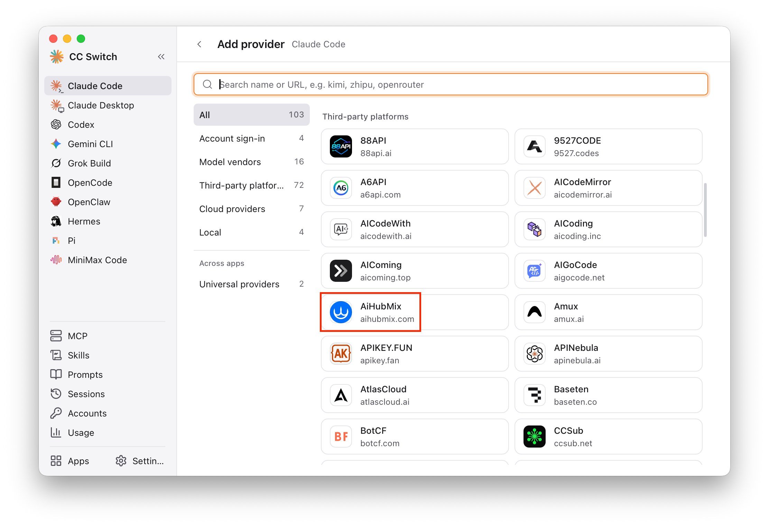
Task: Show All 103 providers category
Action: (251, 115)
